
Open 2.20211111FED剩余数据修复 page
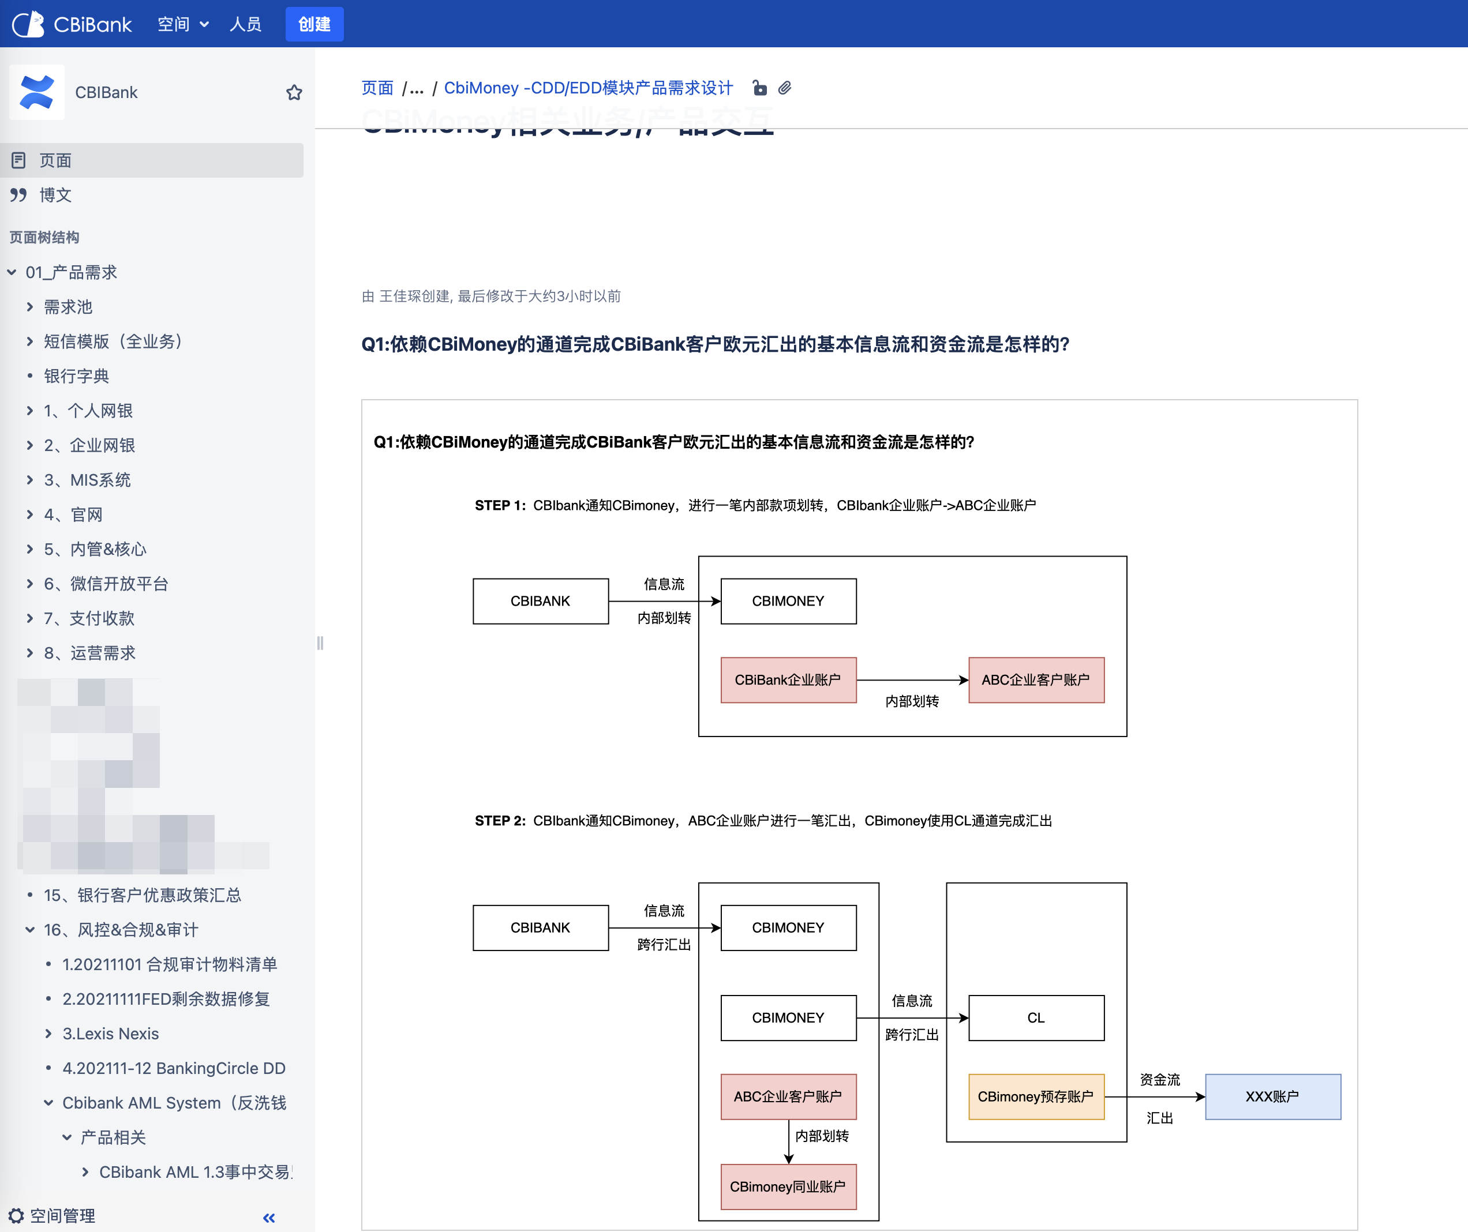[x=166, y=1000]
